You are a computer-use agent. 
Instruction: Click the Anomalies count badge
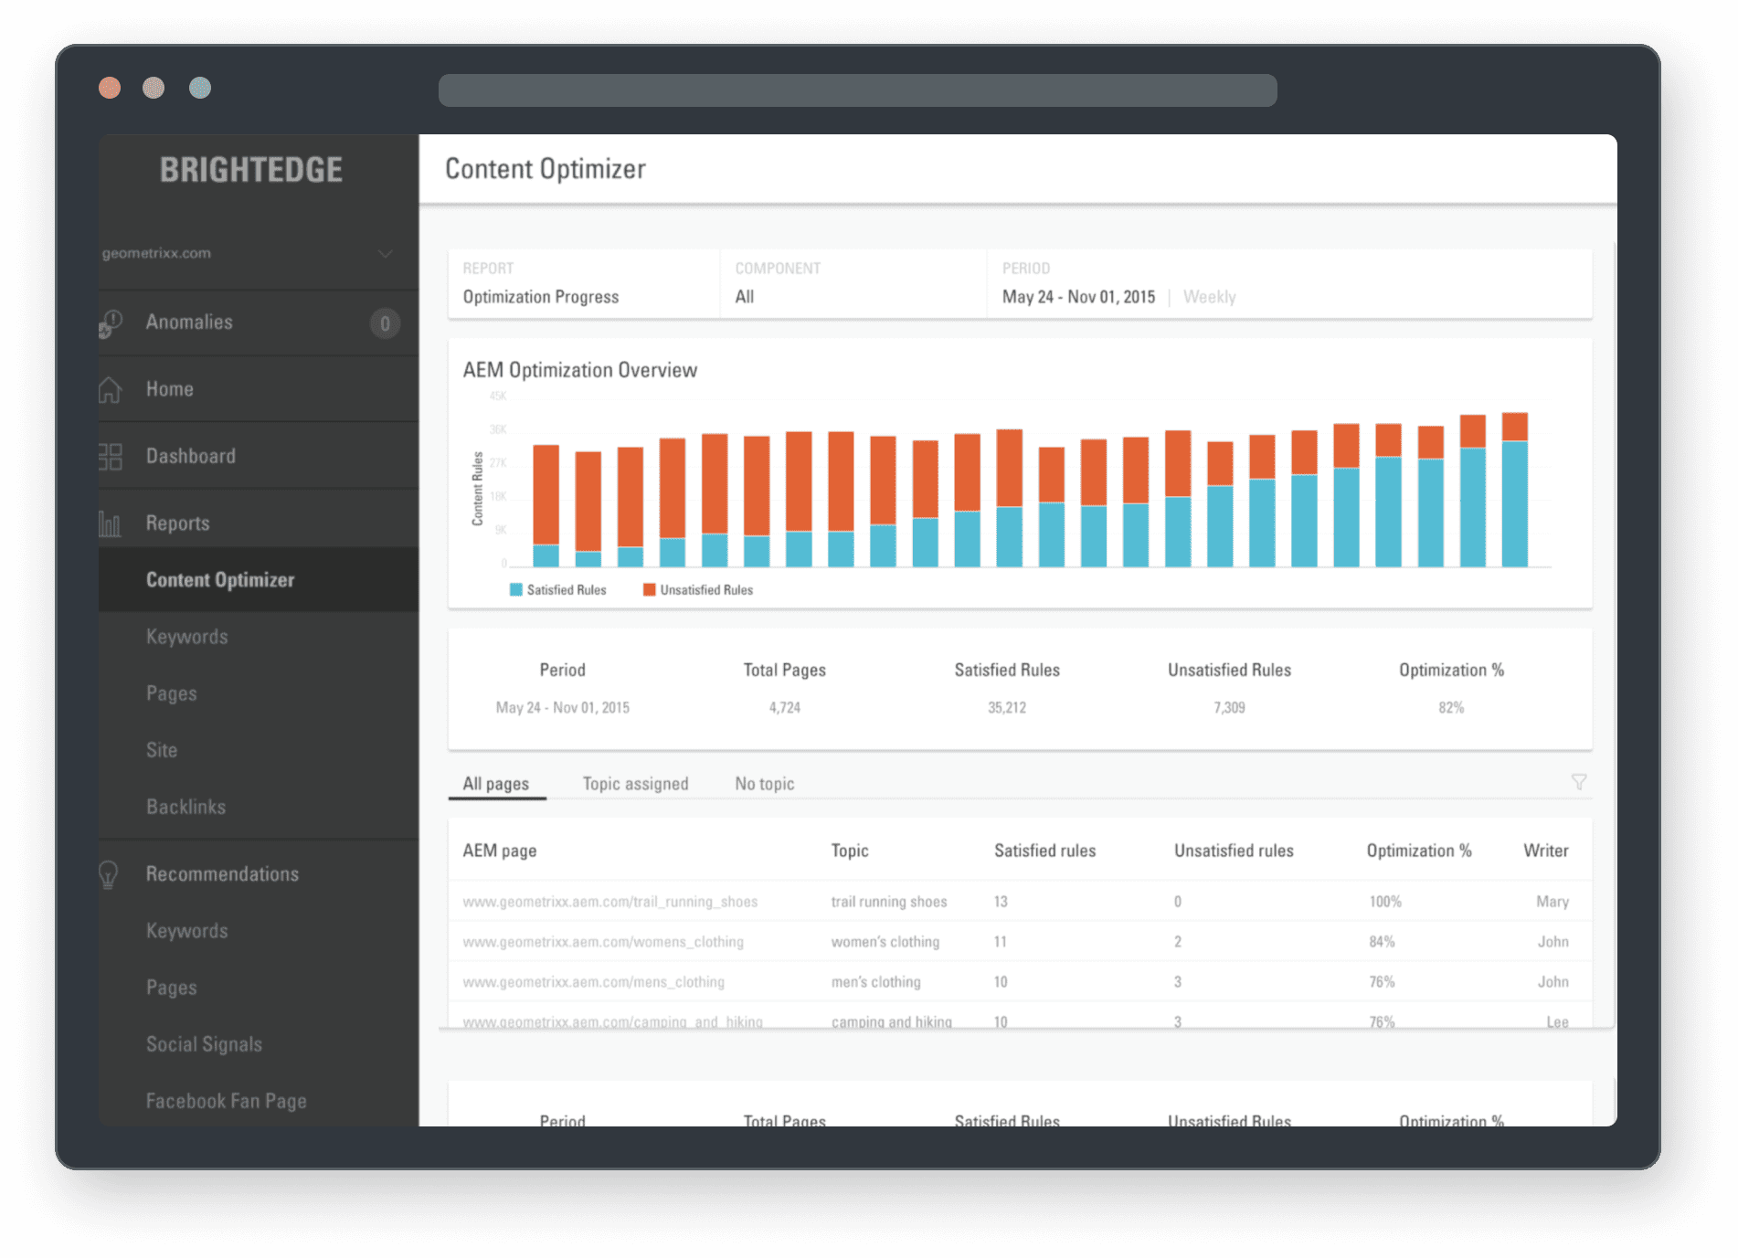385,323
